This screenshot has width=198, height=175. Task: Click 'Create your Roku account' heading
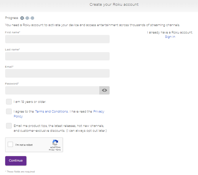[114, 5]
